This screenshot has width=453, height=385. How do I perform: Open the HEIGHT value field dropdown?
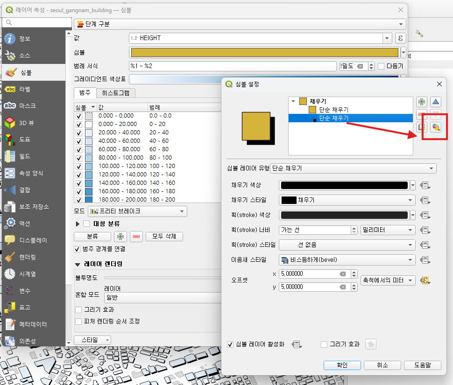[387, 38]
